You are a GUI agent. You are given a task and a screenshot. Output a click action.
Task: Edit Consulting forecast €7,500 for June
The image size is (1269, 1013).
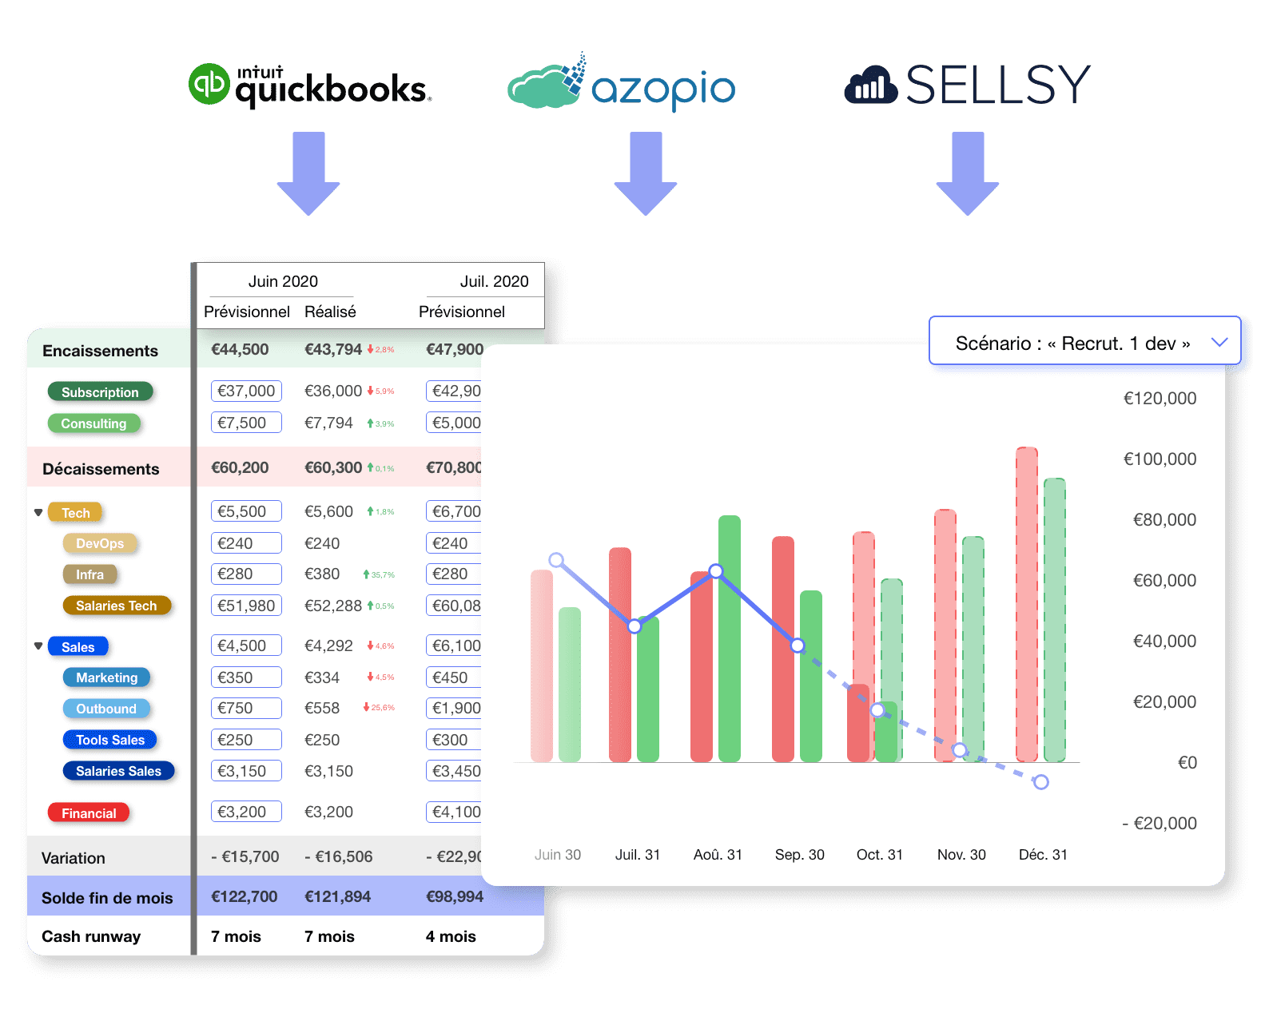coord(246,423)
